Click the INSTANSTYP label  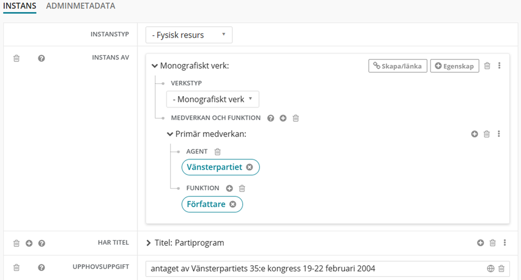coord(109,34)
